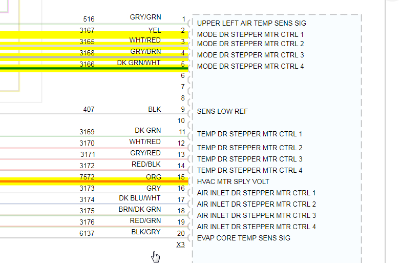Viewport: 402px width, 263px height.
Task: Select circuit number 7572
Action: [87, 177]
